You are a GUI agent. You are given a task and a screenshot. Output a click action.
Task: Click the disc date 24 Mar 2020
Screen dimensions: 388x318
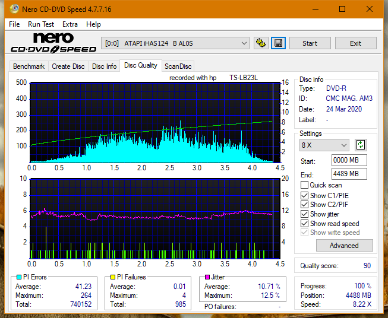pyautogui.click(x=344, y=109)
